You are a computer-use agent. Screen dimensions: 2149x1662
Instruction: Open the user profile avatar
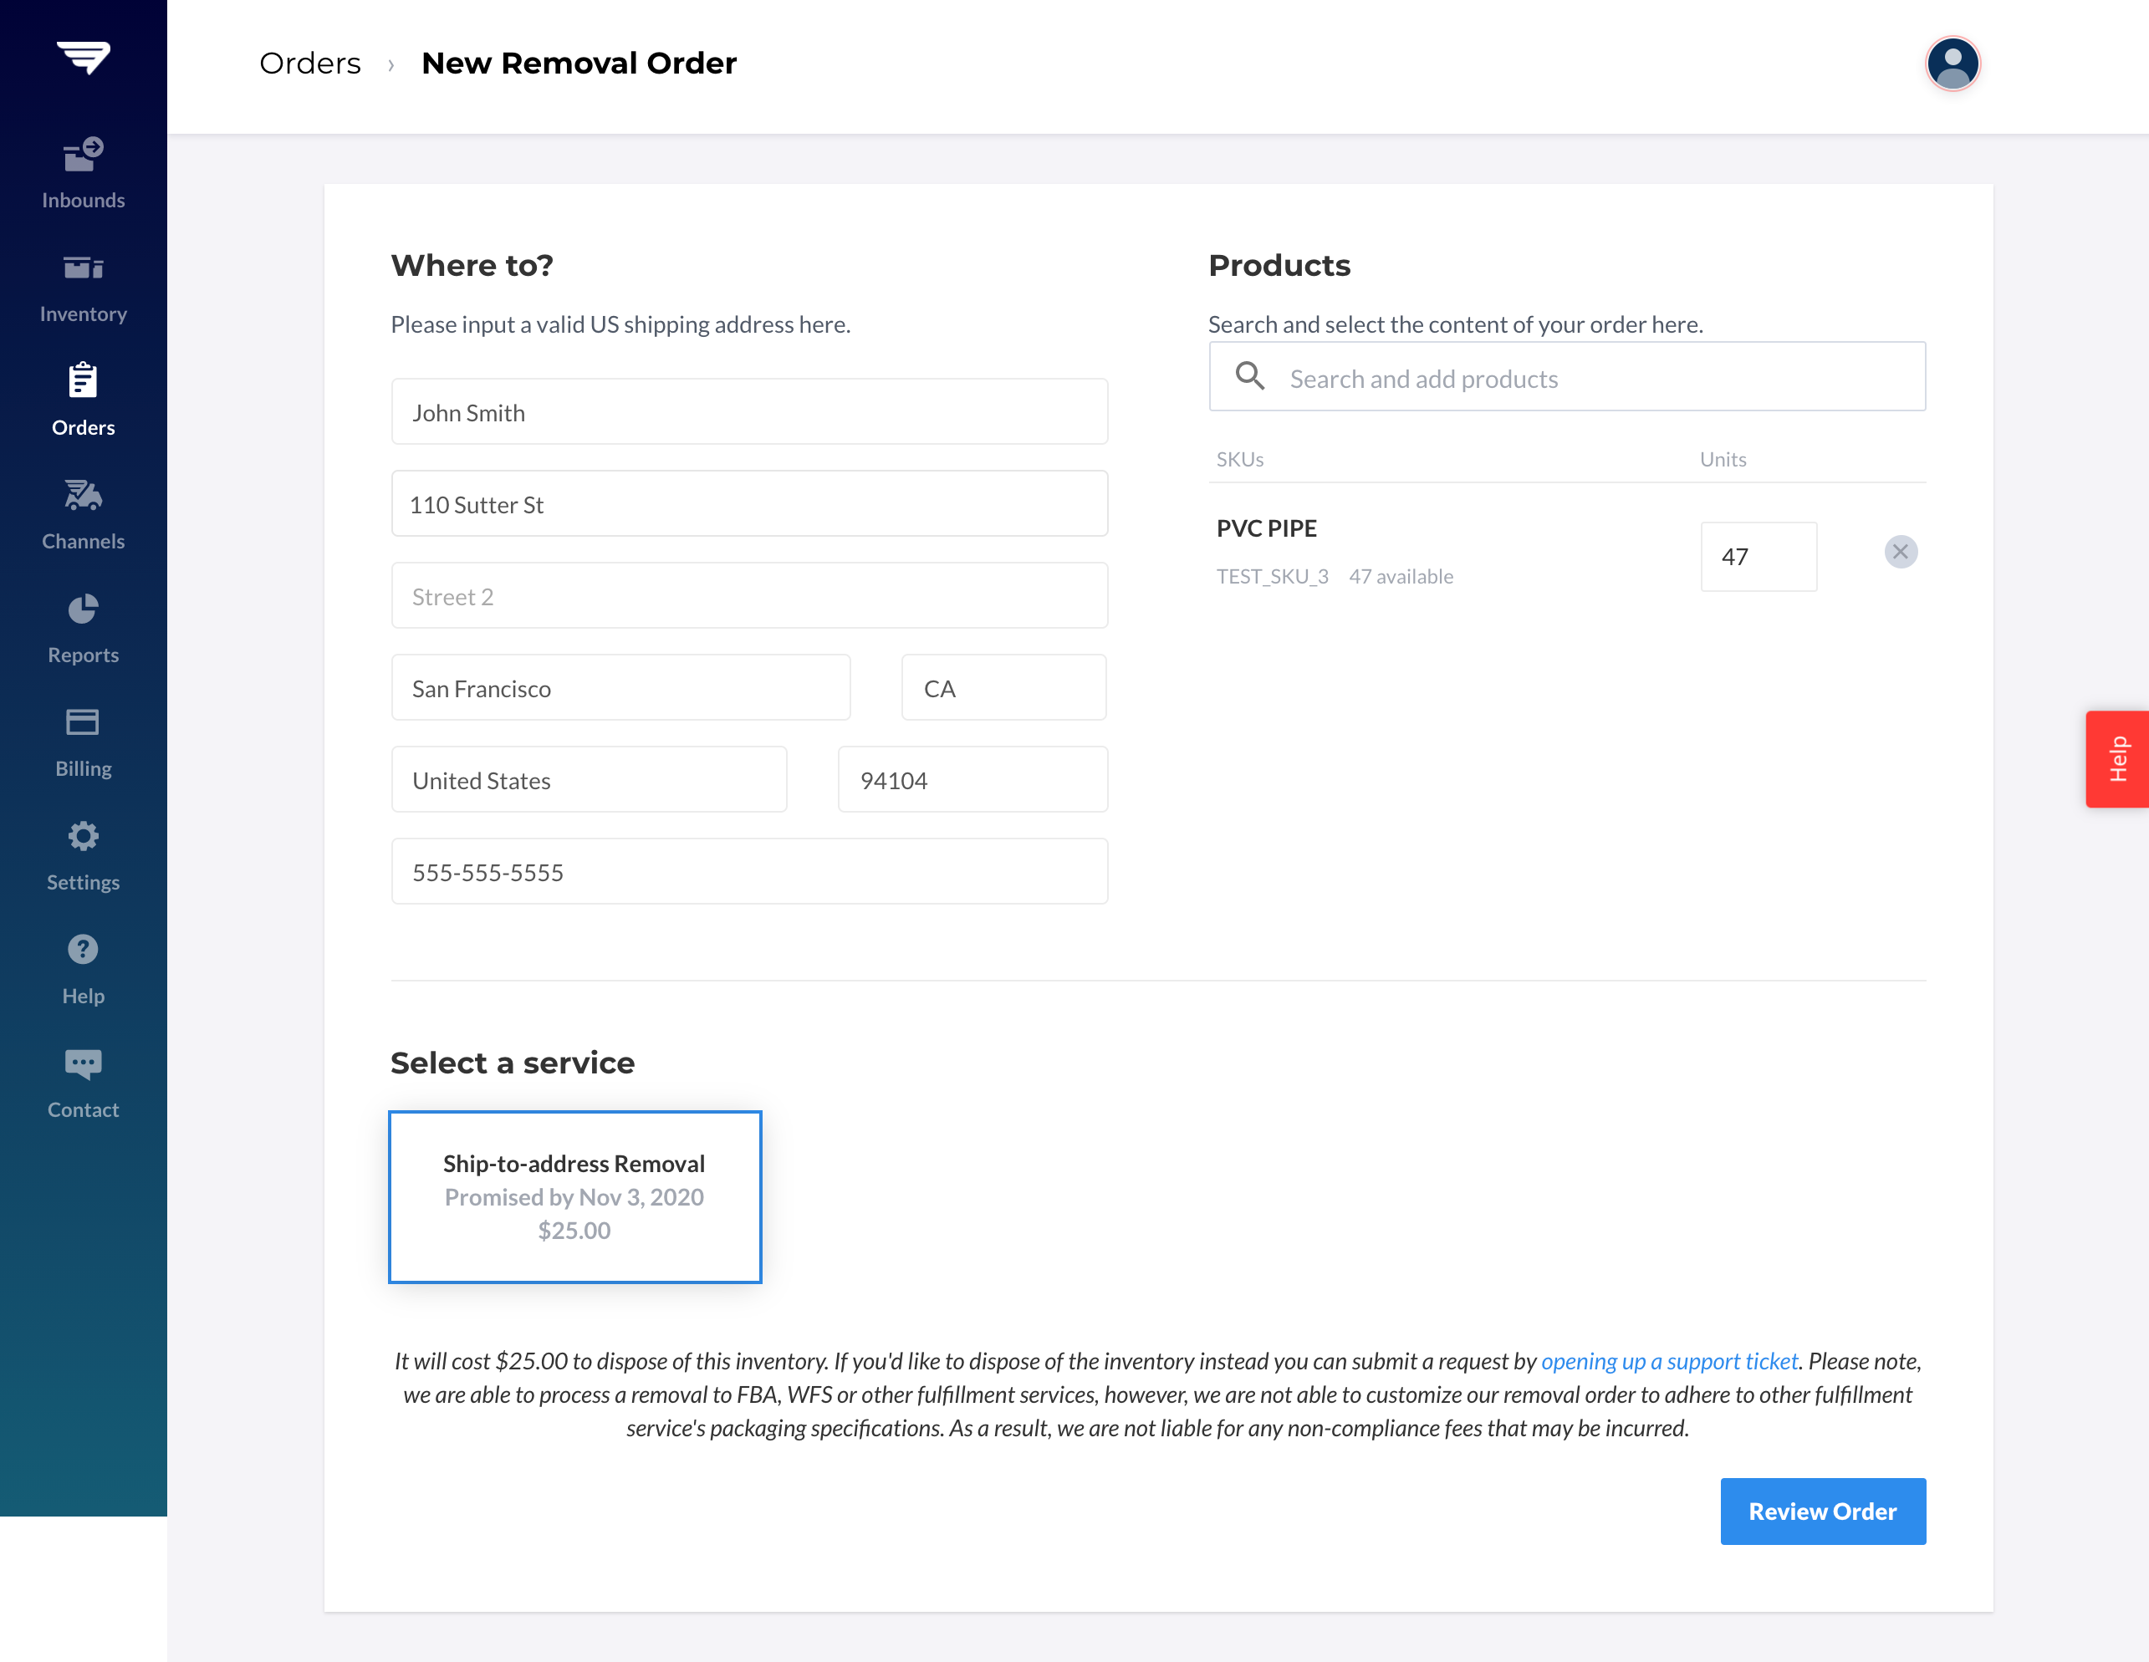pos(1952,64)
